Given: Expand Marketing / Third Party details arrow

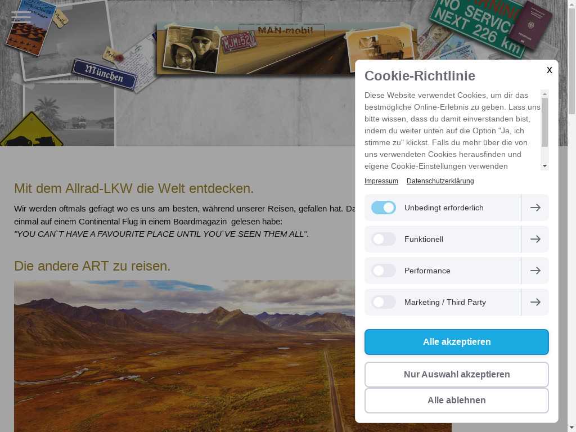Looking at the screenshot, I should coord(535,302).
